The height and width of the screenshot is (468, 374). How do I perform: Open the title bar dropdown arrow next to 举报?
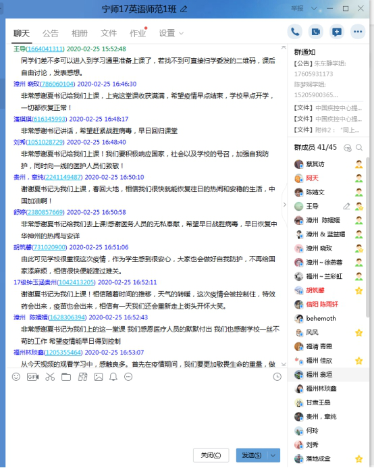[314, 9]
